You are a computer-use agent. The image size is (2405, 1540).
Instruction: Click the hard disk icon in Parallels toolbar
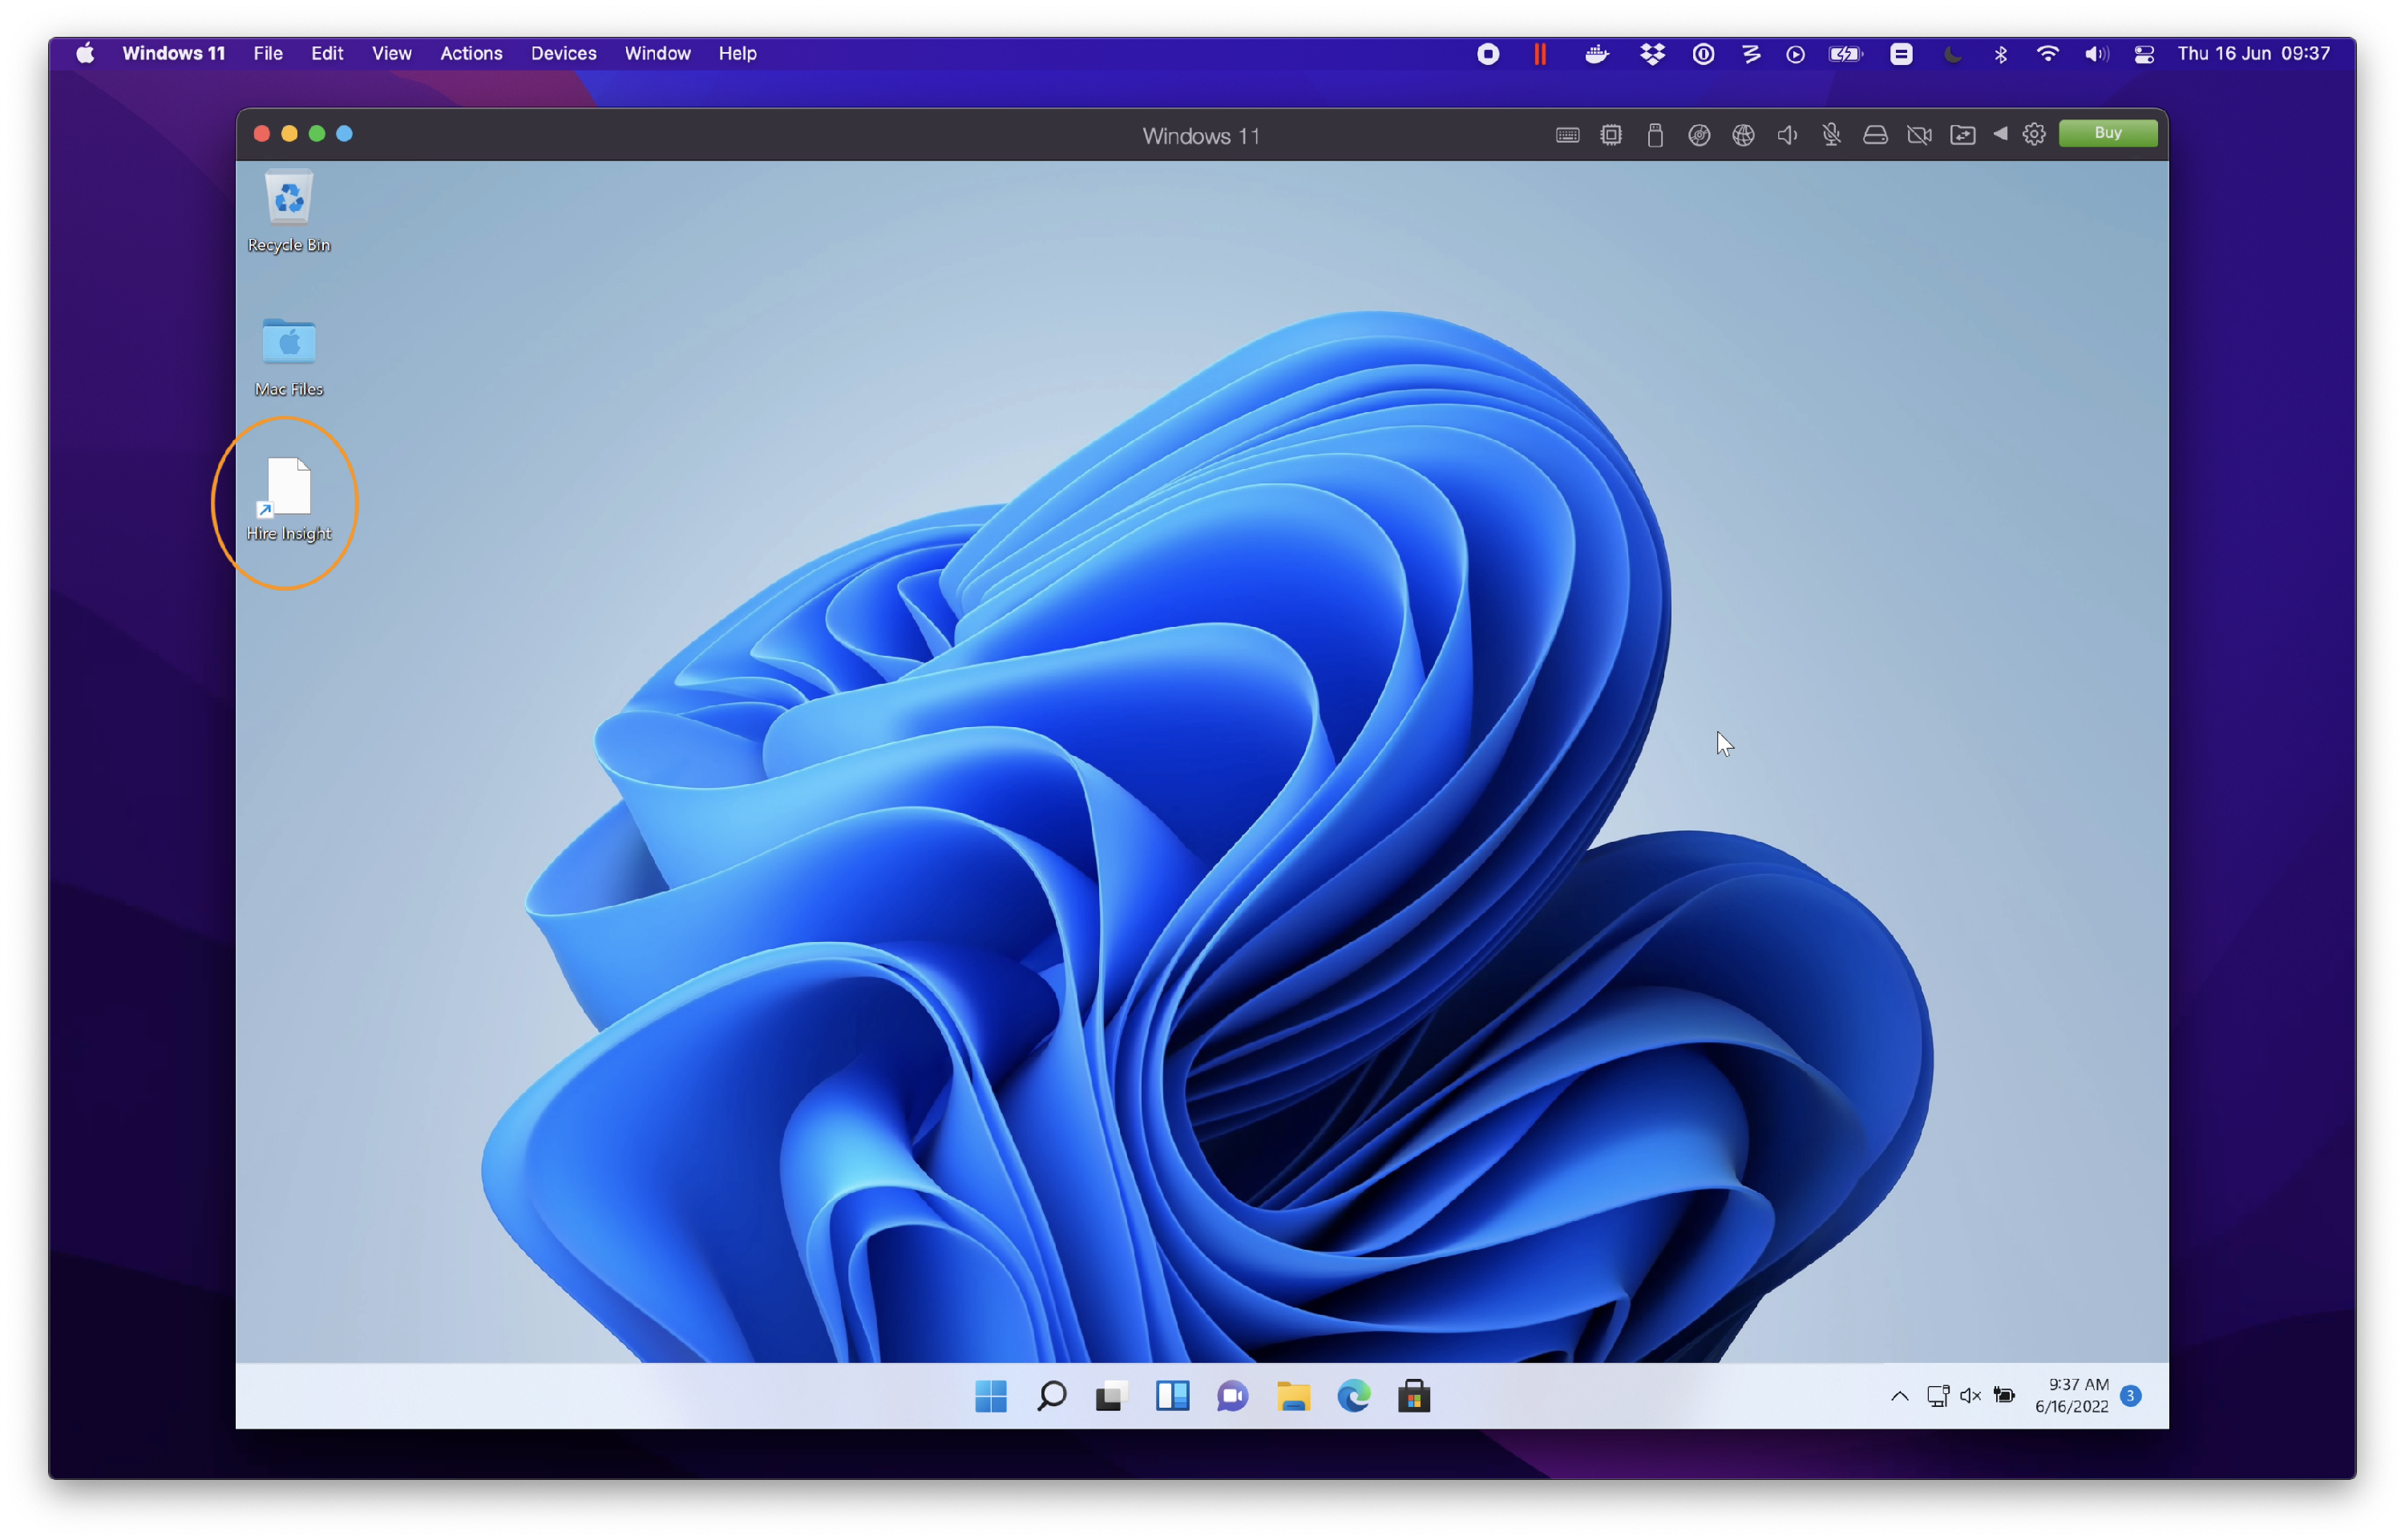tap(1876, 134)
